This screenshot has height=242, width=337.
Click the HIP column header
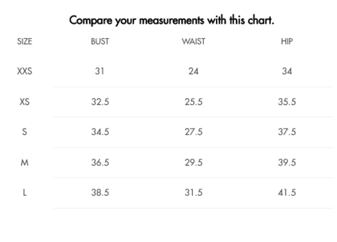287,42
